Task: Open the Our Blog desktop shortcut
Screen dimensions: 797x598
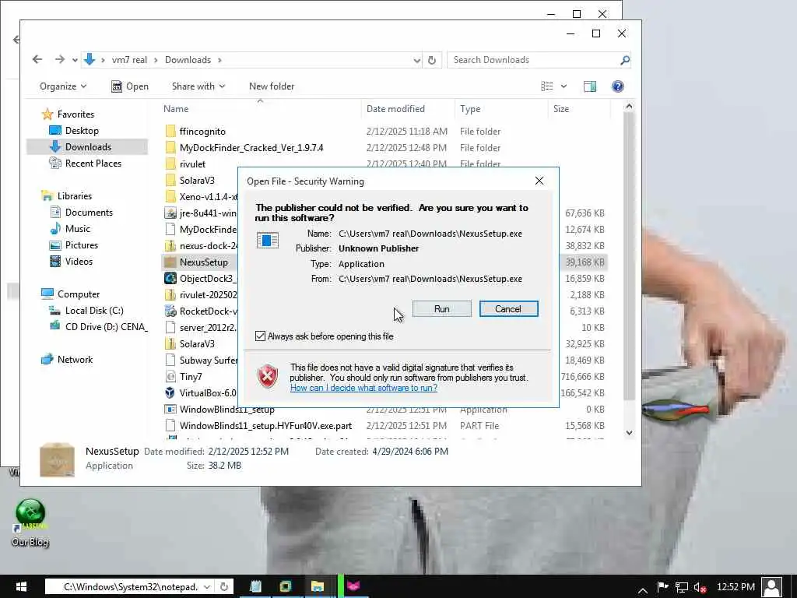Action: click(30, 522)
